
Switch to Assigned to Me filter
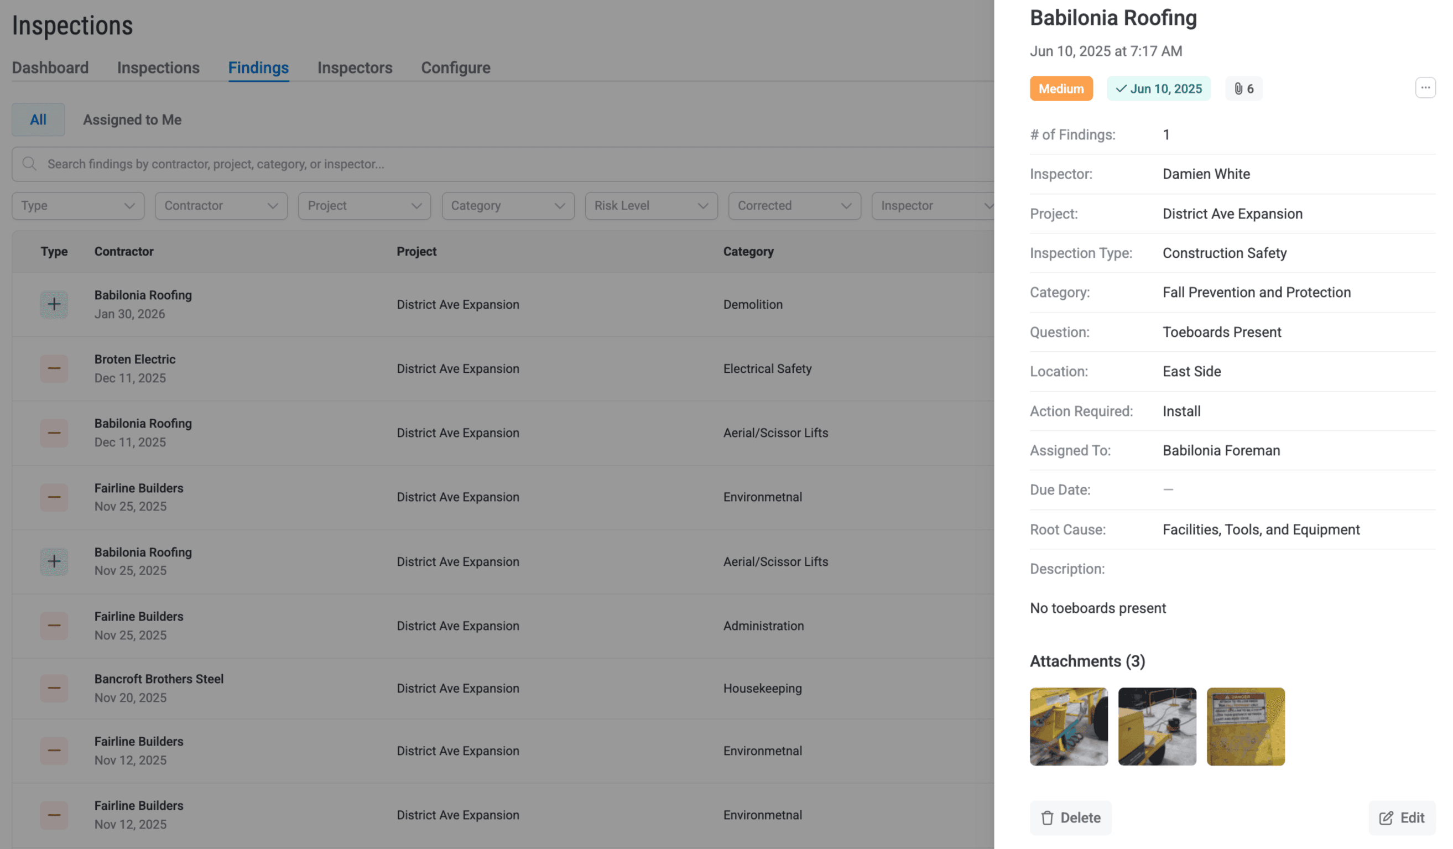coord(132,120)
